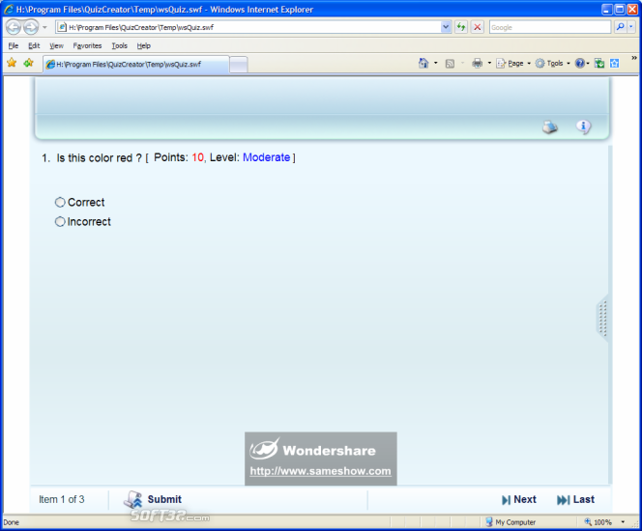Select the Incorrect radio option
The width and height of the screenshot is (642, 531).
pyautogui.click(x=60, y=221)
